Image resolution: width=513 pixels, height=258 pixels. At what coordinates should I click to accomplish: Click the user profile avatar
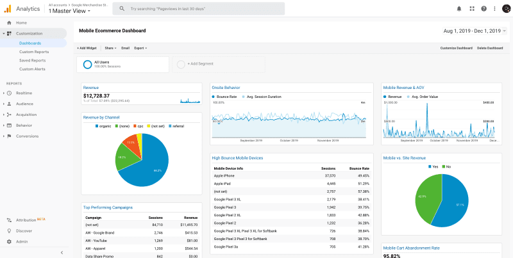pyautogui.click(x=505, y=9)
